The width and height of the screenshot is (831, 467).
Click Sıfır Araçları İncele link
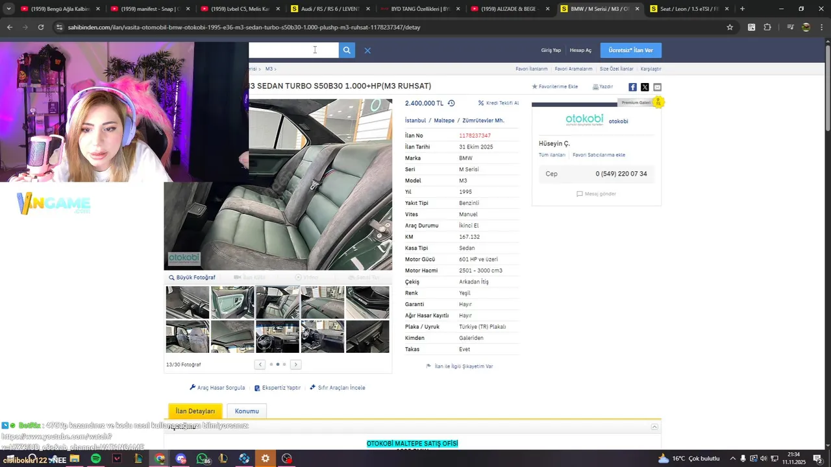338,388
